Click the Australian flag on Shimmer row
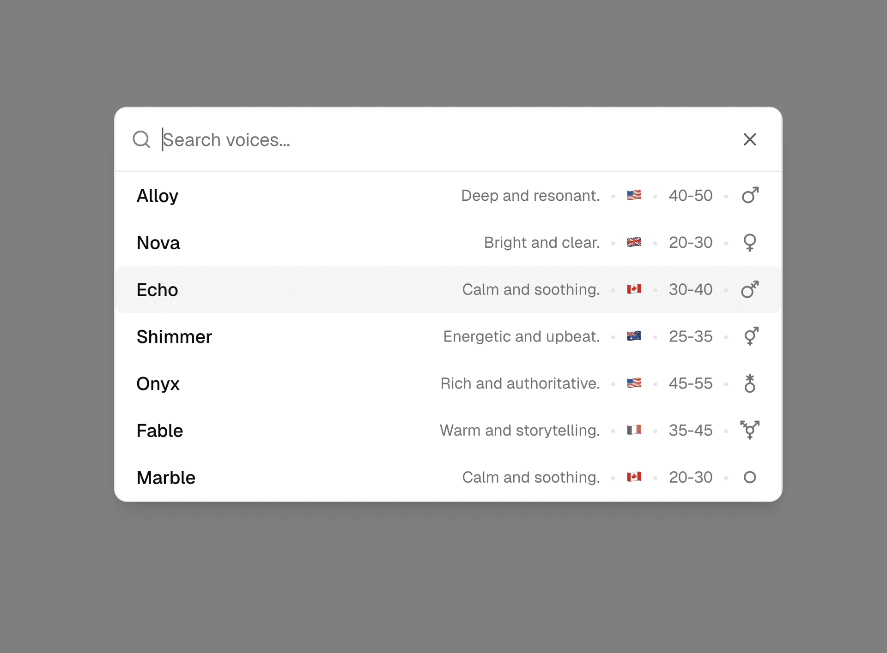The height and width of the screenshot is (653, 887). pyautogui.click(x=634, y=336)
